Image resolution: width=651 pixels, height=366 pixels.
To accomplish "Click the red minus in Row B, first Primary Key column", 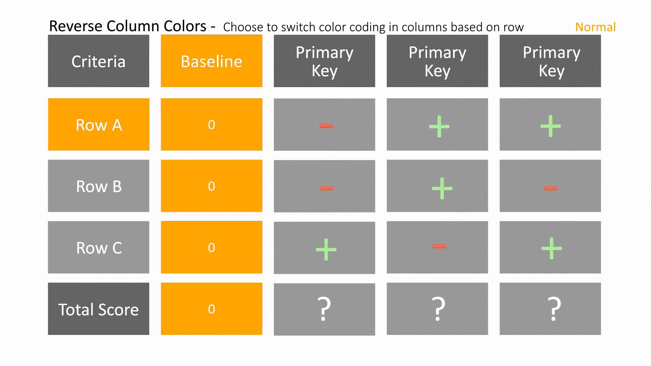I will coord(327,188).
